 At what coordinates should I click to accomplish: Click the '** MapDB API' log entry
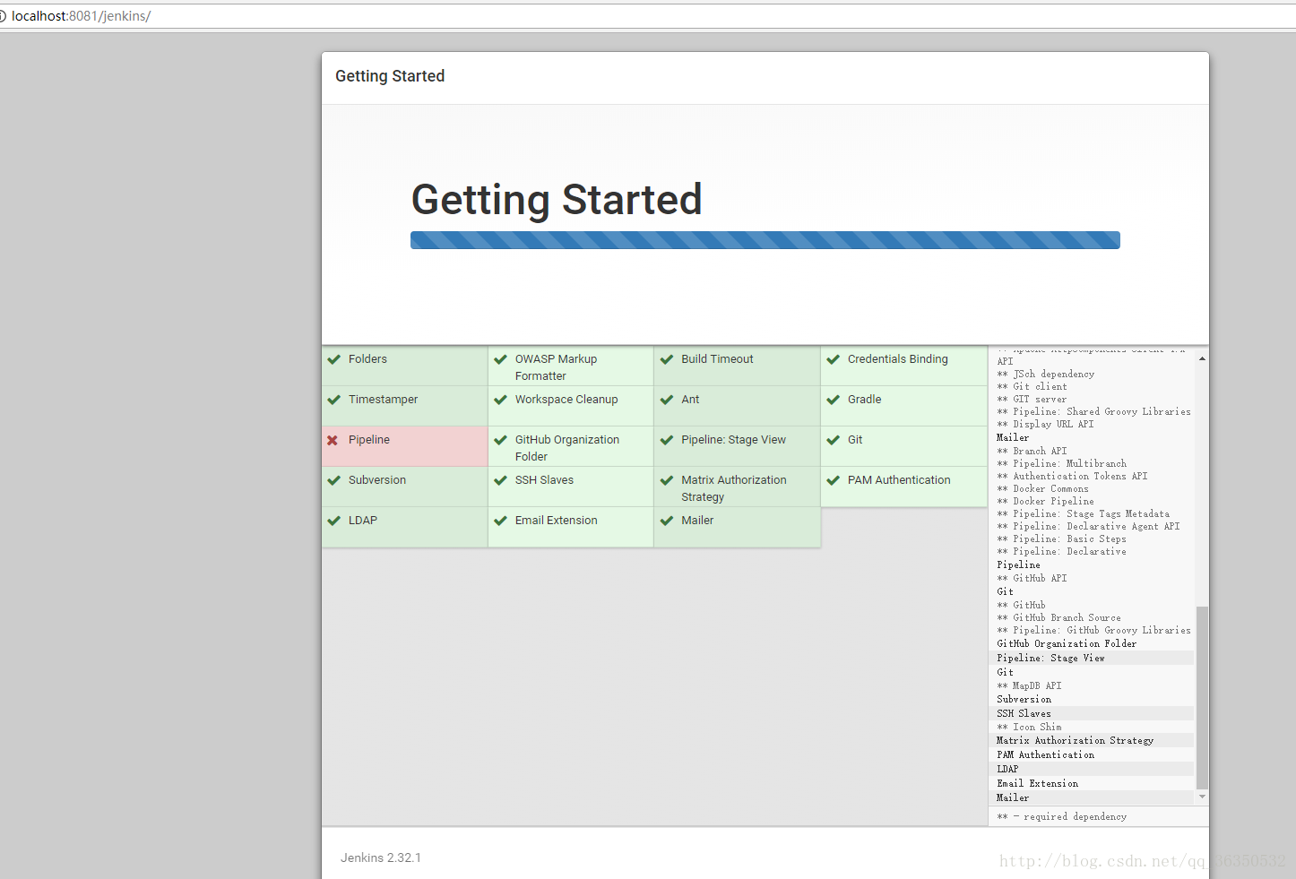(x=1030, y=686)
